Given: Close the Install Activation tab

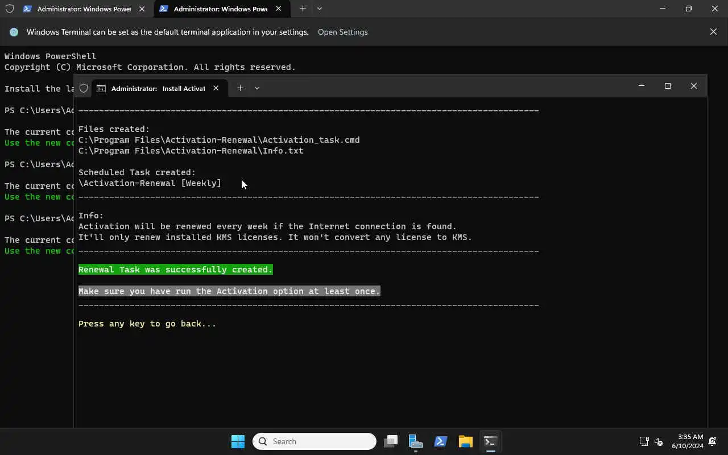Looking at the screenshot, I should point(216,88).
